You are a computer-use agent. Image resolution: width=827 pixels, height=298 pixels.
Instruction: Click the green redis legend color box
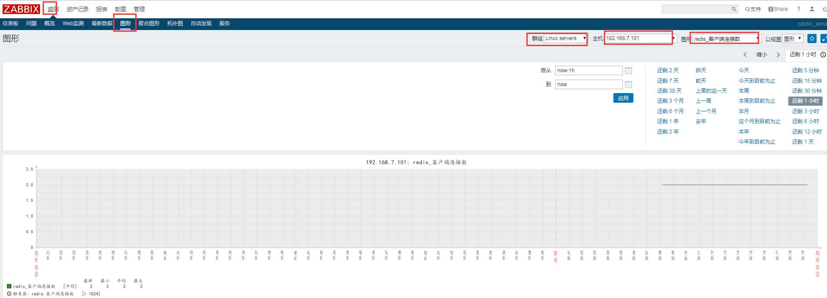pos(9,286)
